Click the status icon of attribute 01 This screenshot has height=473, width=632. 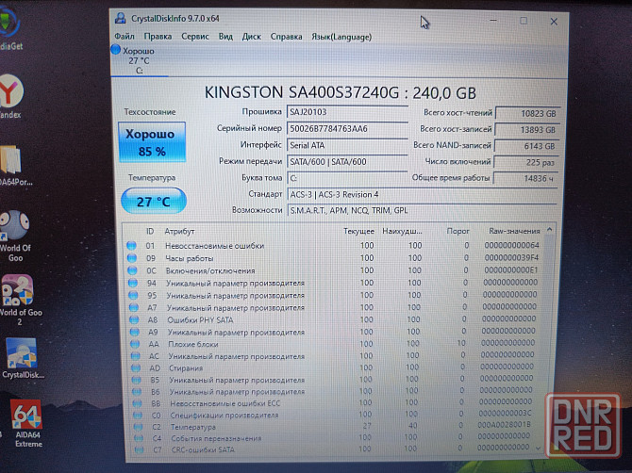pyautogui.click(x=131, y=245)
